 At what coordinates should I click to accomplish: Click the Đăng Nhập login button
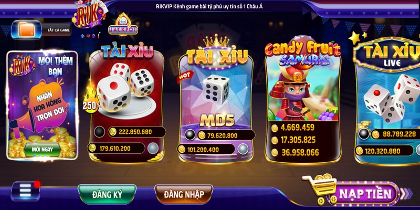click(184, 194)
